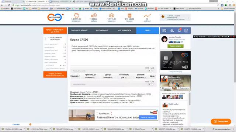This screenshot has height=132, width=236.
Task: Click Last pagination link above table
Action: click(152, 68)
